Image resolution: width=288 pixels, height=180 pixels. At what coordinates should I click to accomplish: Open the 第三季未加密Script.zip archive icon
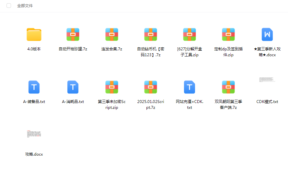click(x=112, y=87)
